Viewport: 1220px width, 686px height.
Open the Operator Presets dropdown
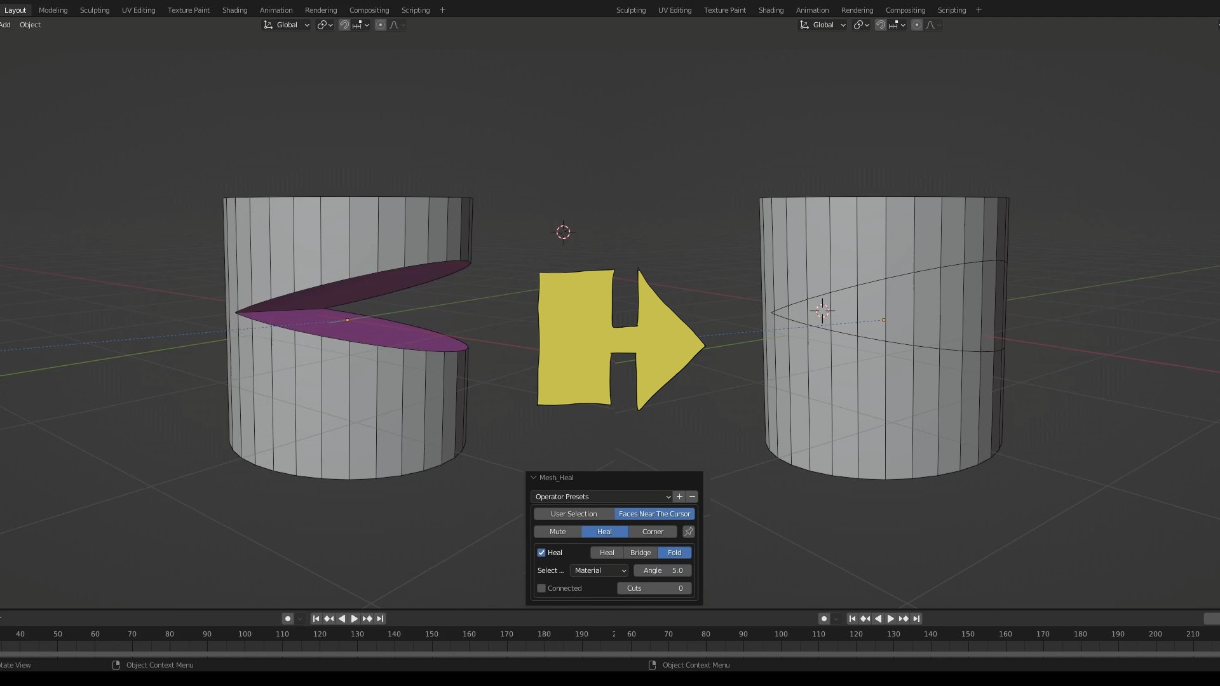[x=601, y=497]
